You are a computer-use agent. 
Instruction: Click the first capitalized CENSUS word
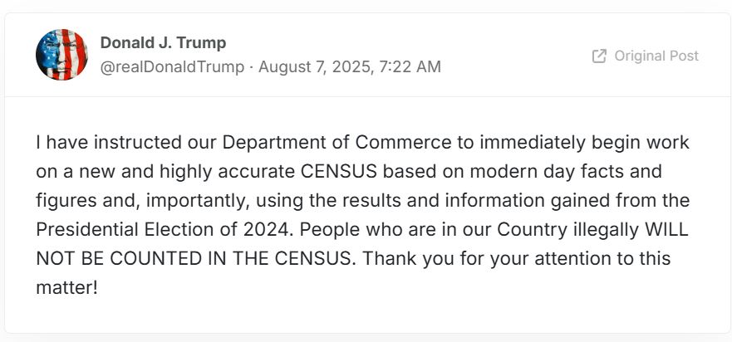339,172
